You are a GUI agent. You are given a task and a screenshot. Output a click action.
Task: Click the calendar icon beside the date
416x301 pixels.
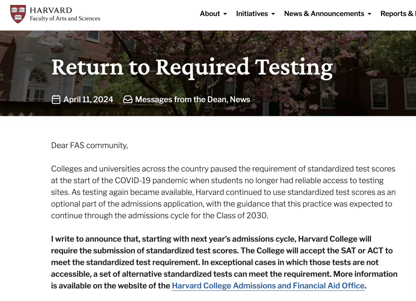[x=56, y=99]
